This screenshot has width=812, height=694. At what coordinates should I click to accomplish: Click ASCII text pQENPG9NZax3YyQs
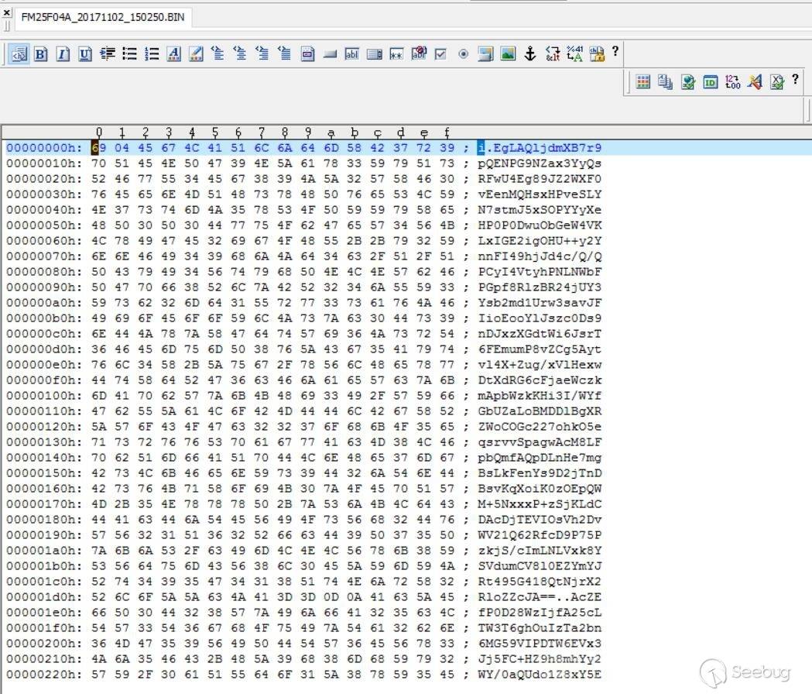click(x=540, y=163)
